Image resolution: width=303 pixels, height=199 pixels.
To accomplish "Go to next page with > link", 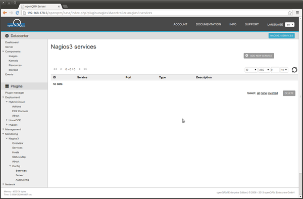I will (80, 69).
